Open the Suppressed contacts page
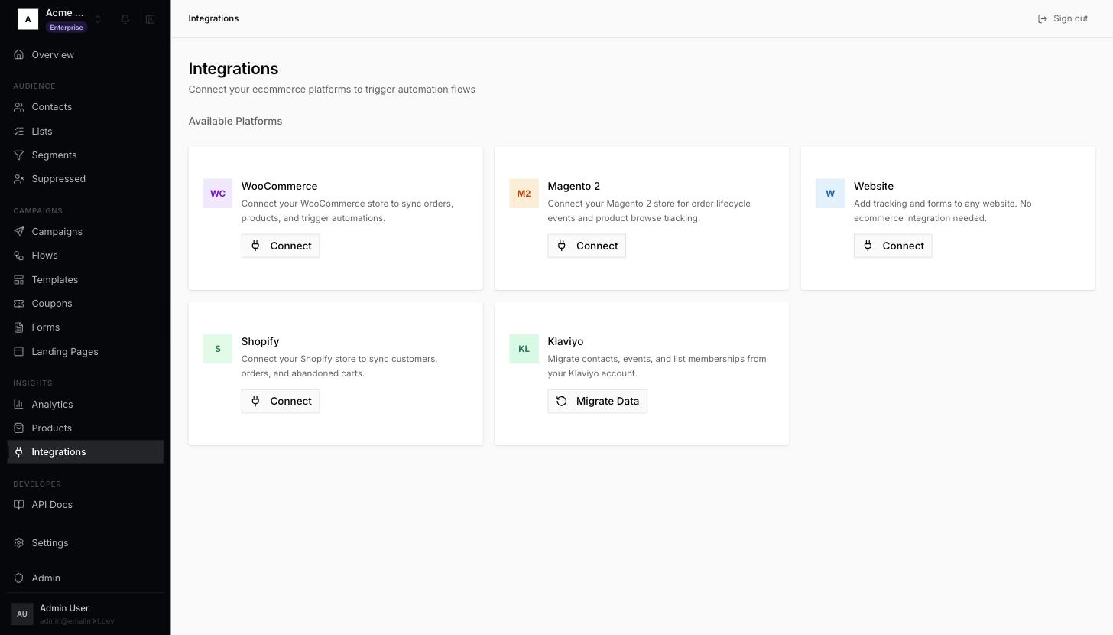Screen dimensions: 1113x635 (x=86, y=179)
